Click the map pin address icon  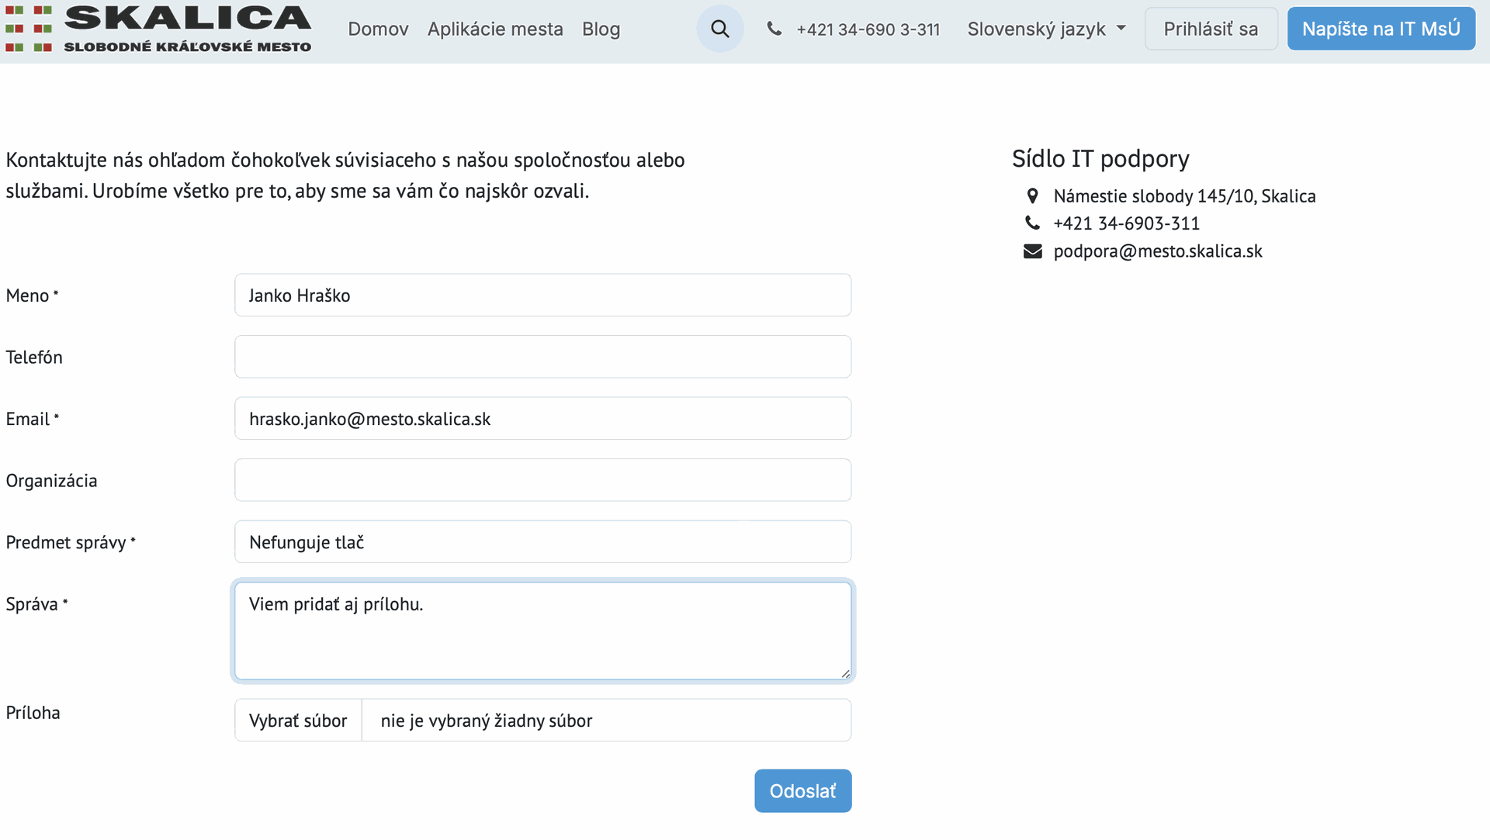click(1032, 196)
